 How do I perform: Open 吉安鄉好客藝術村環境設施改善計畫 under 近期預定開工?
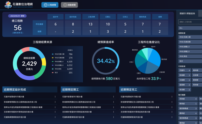(77, 112)
